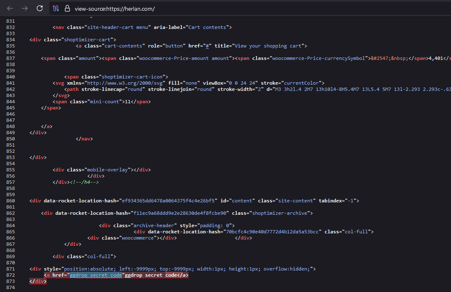Select line number 832
Screen dimensions: 451x292
click(10, 27)
